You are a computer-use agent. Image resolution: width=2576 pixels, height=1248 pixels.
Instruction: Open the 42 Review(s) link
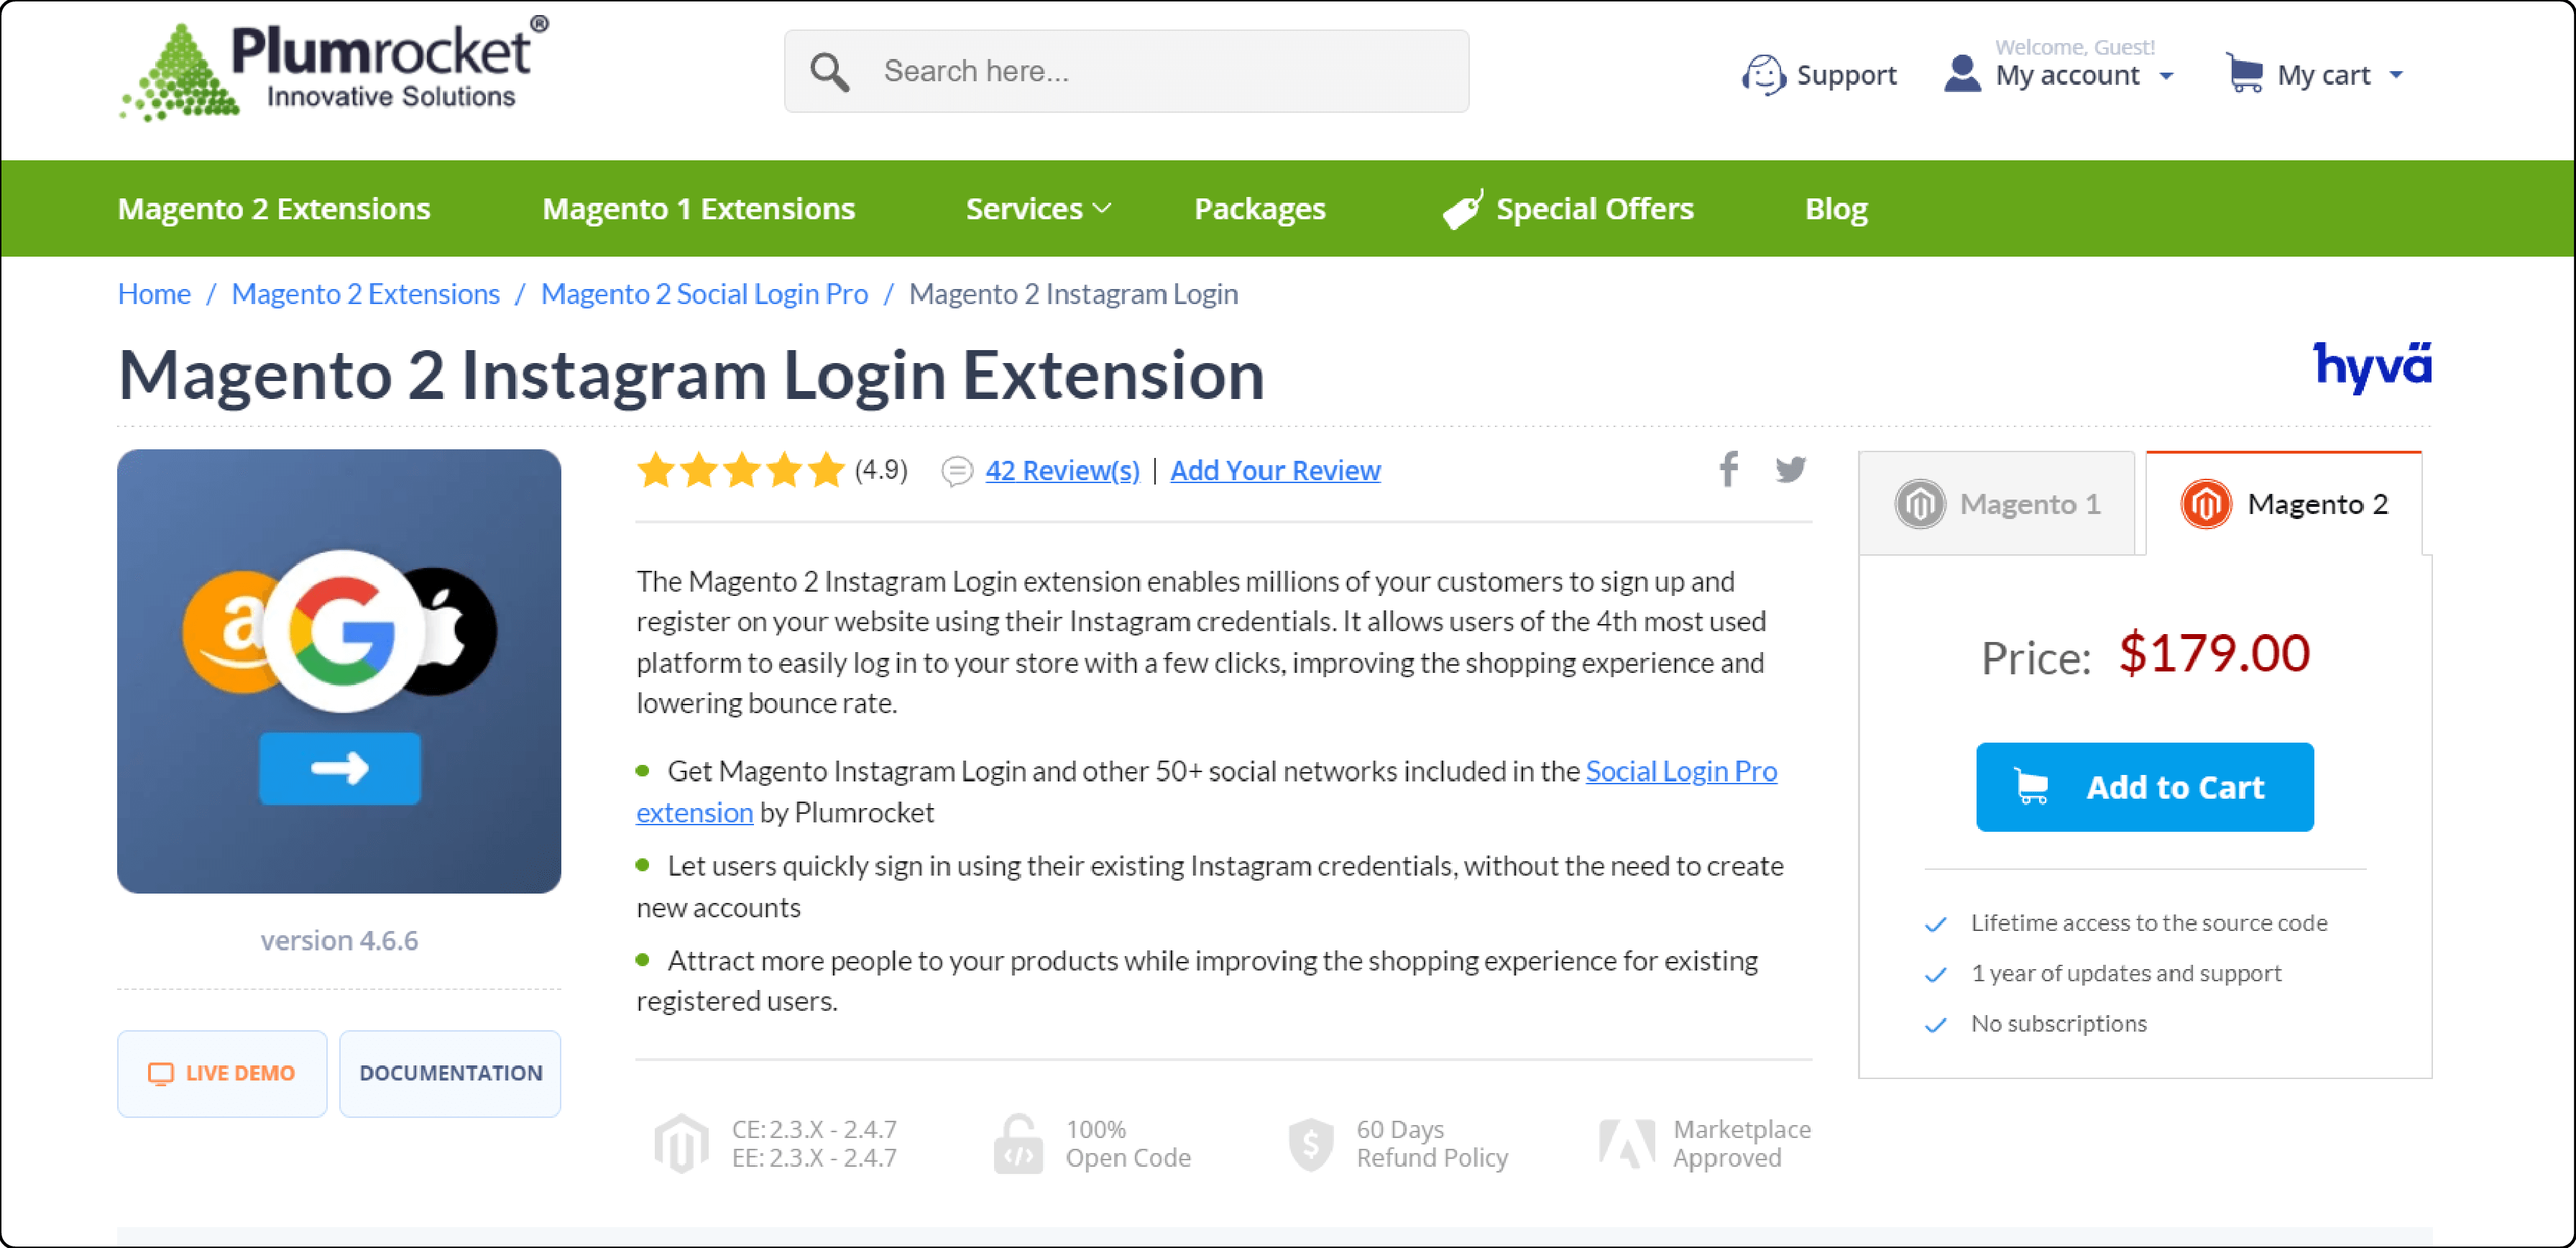point(1062,470)
